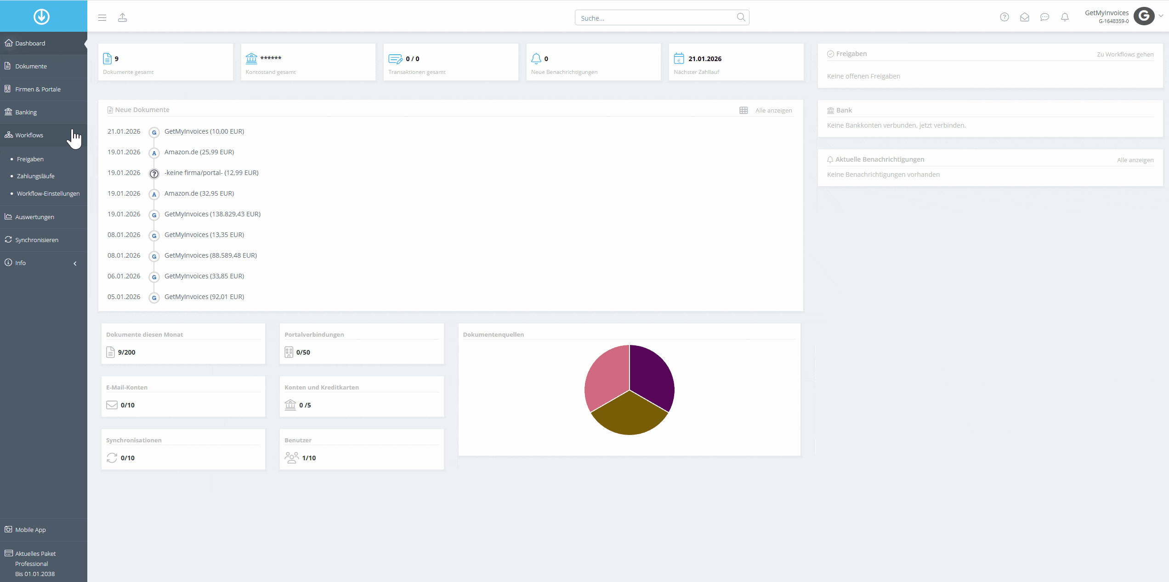Click the table view icon in Neue Dokumente
Image resolution: width=1169 pixels, height=582 pixels.
tap(743, 110)
